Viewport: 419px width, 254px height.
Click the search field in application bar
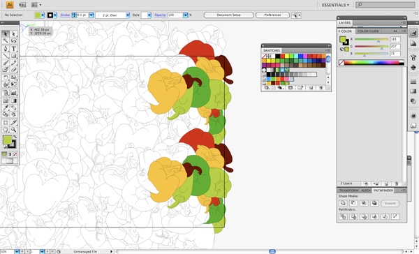[x=385, y=5]
